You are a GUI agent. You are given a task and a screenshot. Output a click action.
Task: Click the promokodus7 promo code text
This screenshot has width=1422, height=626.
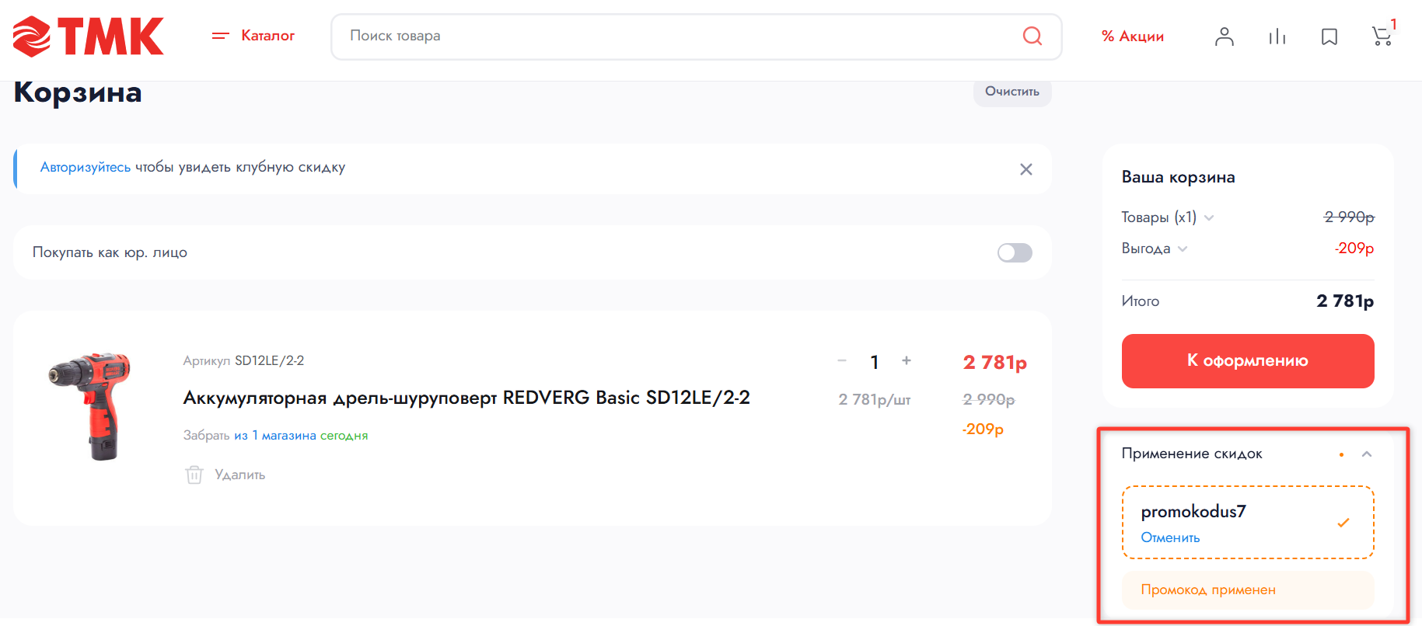pos(1193,512)
